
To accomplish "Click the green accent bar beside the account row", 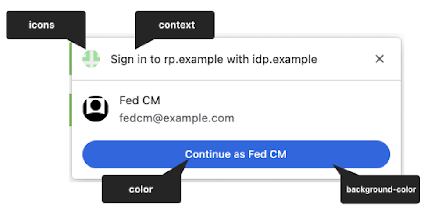I will [70, 110].
